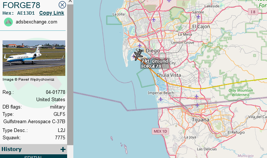The width and height of the screenshot is (267, 158).
Task: Click the scroll-up arrow above the sidebar scrollbar
Action: coord(70,2)
